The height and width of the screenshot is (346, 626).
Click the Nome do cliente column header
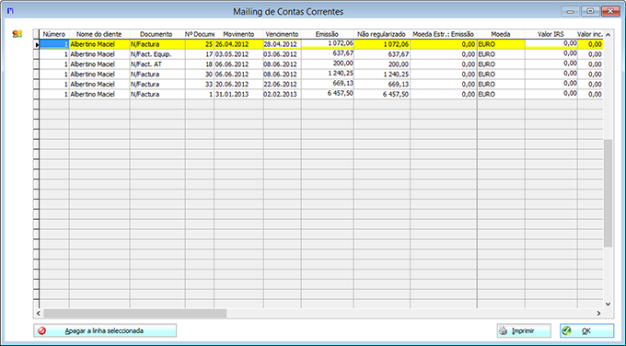pos(99,34)
